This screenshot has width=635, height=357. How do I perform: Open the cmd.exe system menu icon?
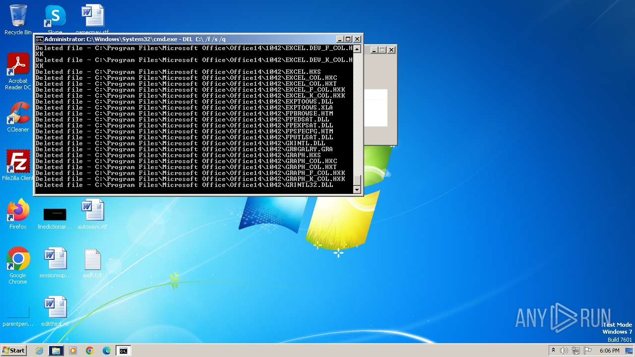pos(39,39)
